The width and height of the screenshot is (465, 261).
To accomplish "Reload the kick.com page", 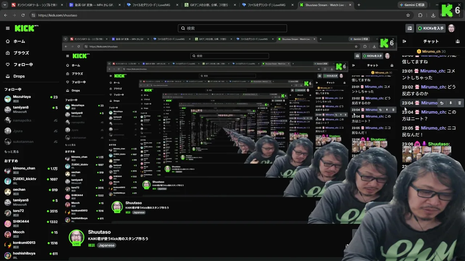I will pyautogui.click(x=23, y=15).
